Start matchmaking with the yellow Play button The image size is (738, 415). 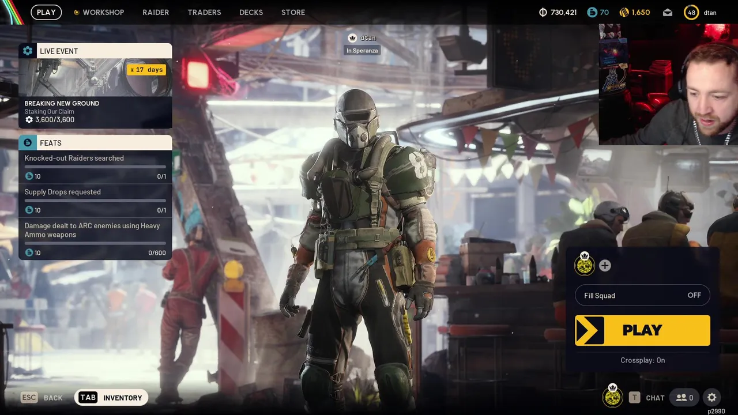click(x=642, y=330)
